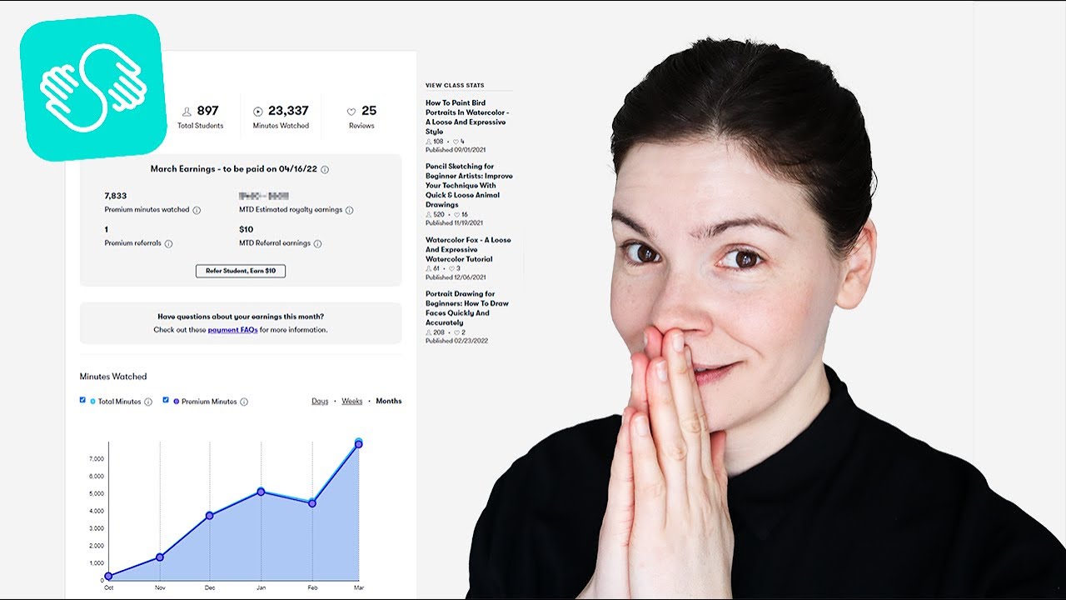Image resolution: width=1066 pixels, height=600 pixels.
Task: Click the blurred royalty earnings amount
Action: [263, 196]
